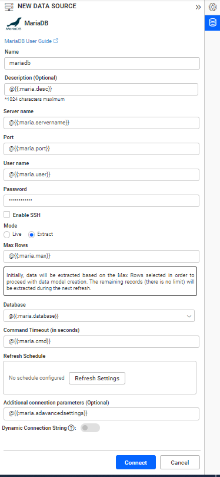
Task: Select the database icon in sidebar
Action: click(212, 23)
